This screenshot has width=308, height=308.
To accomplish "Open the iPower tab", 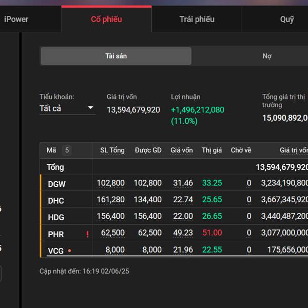I will tap(16, 20).
